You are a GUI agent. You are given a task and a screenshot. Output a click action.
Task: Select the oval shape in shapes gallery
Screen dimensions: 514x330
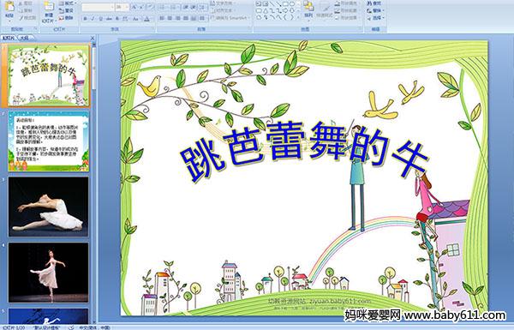click(x=292, y=3)
